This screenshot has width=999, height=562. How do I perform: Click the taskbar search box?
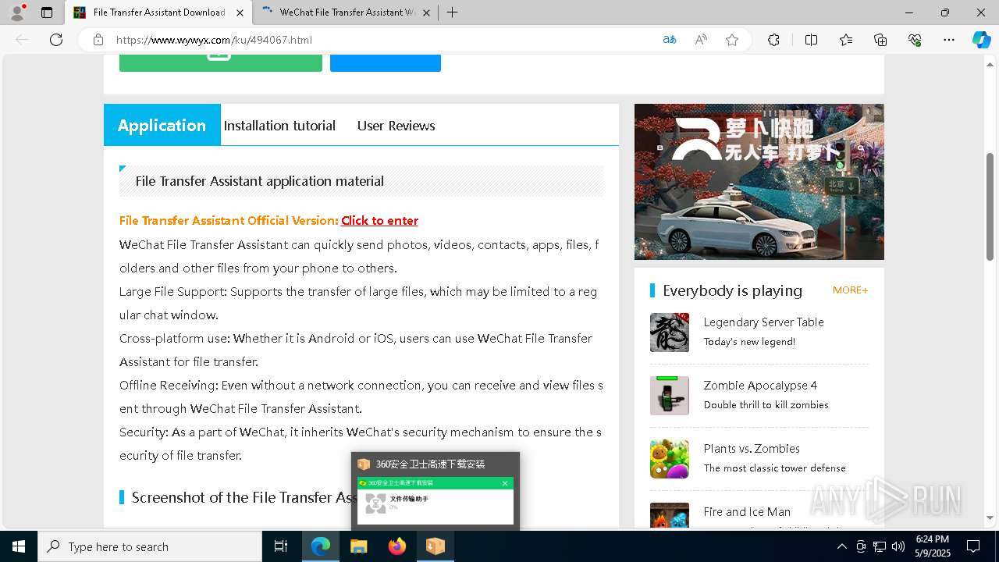coord(150,546)
